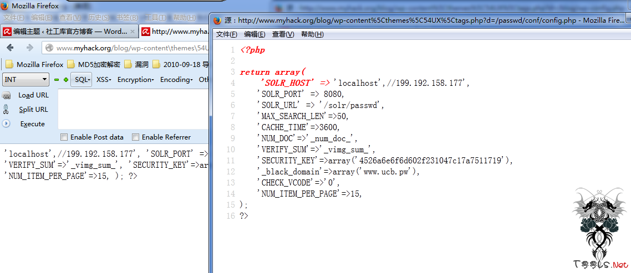This screenshot has height=273, width=631.
Task: Open the Mozilla Firefox bookmarks folder
Action: tap(34, 64)
